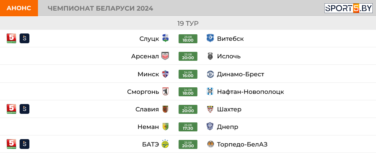Open the АНОНС orange tab
The width and height of the screenshot is (376, 153).
pyautogui.click(x=19, y=8)
